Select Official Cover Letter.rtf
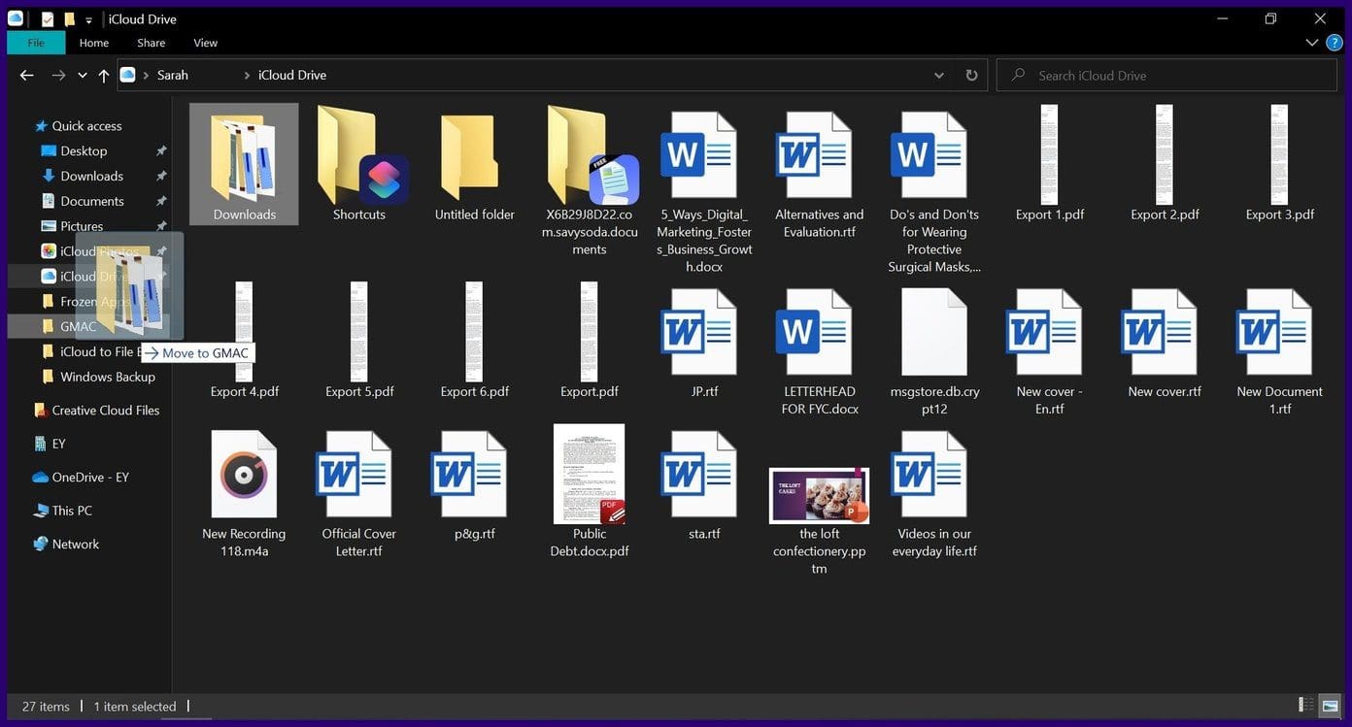 (359, 493)
